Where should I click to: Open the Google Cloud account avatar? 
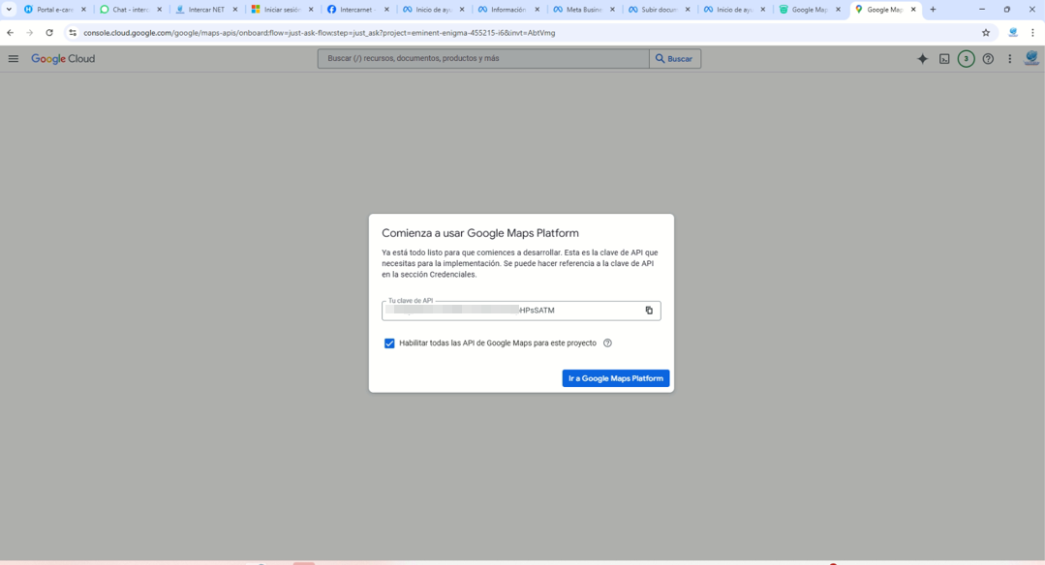(1031, 58)
